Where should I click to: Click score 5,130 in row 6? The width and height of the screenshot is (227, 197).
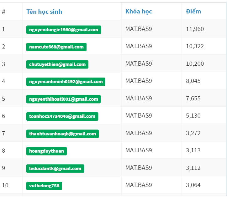point(193,116)
